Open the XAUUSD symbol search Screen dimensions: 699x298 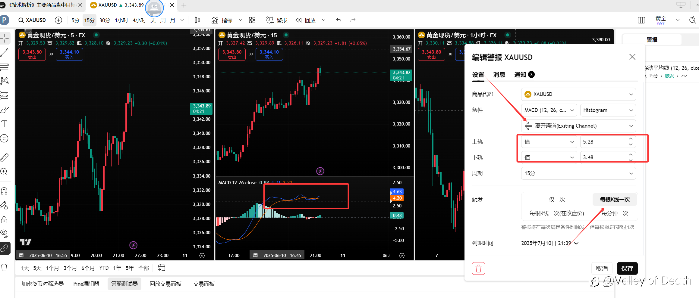click(32, 20)
